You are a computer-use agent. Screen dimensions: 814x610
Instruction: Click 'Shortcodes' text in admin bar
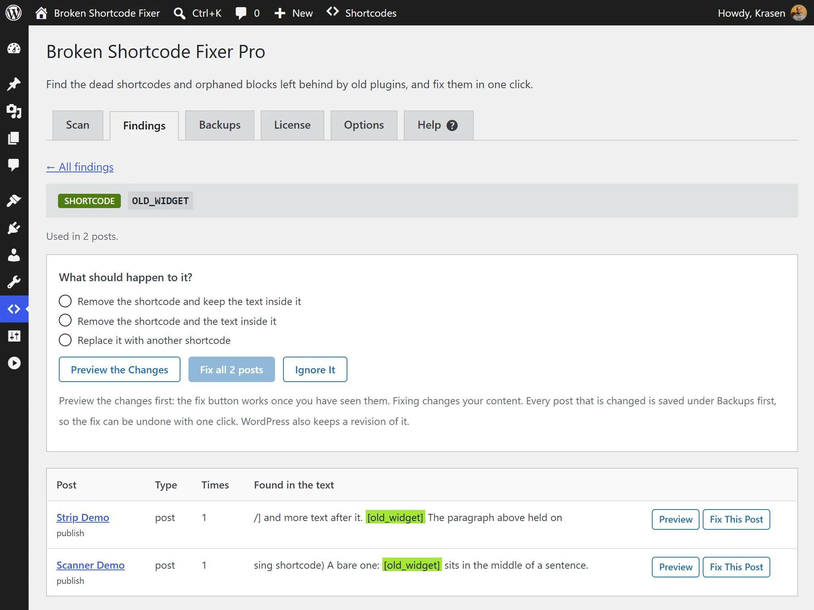(371, 13)
